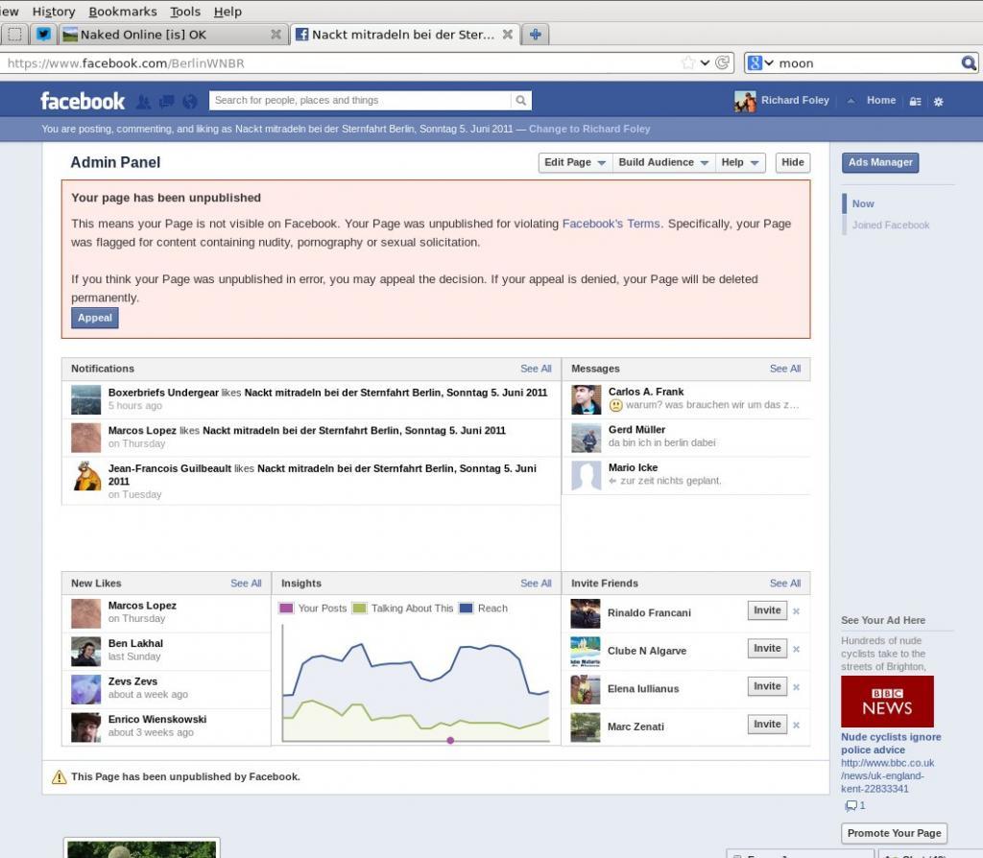Open the browser Help menu

pos(228,12)
